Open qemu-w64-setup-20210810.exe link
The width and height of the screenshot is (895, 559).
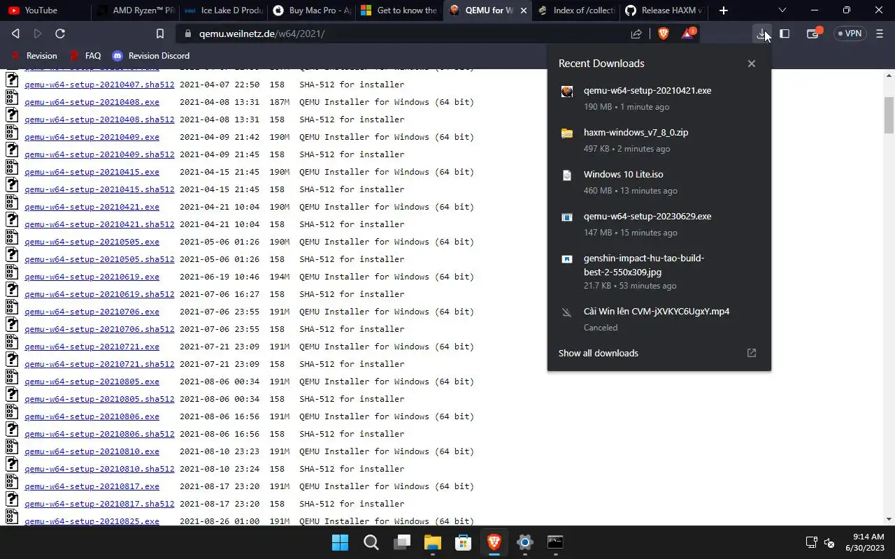click(92, 451)
